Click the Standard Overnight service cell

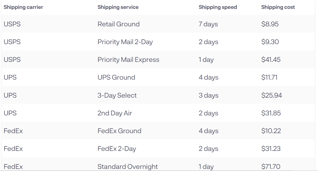(x=128, y=167)
